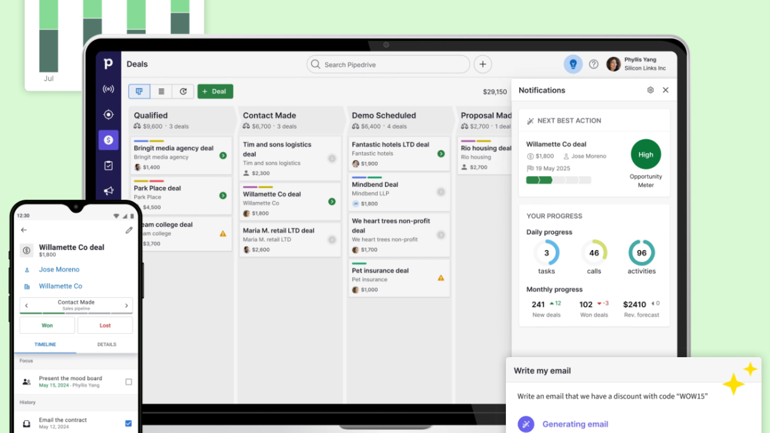Click the 3 tasks progress ring

546,253
